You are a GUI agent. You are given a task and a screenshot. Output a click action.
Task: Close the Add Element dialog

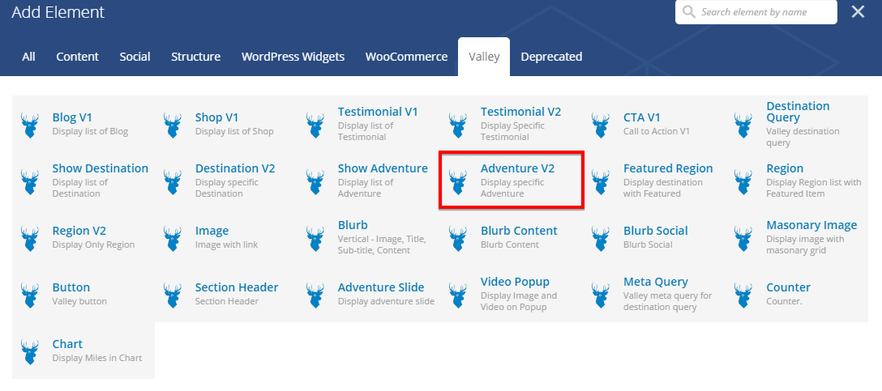click(858, 11)
